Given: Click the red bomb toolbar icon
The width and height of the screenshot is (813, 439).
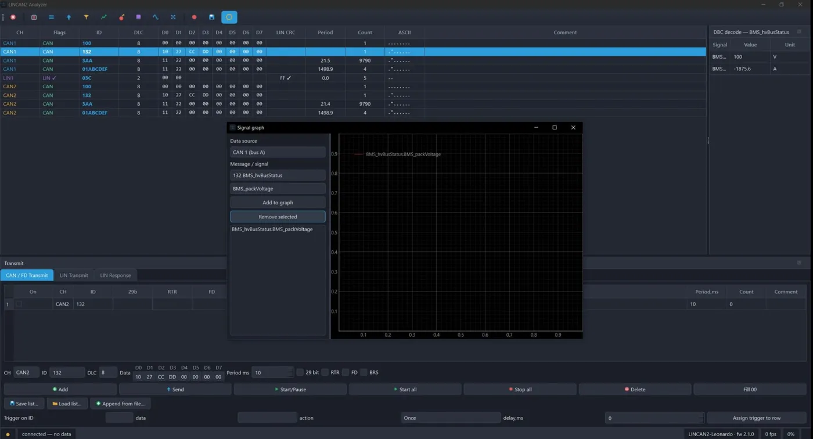Looking at the screenshot, I should tap(121, 17).
